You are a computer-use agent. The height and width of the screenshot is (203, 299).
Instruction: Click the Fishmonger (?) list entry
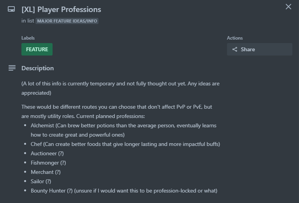pyautogui.click(x=48, y=163)
